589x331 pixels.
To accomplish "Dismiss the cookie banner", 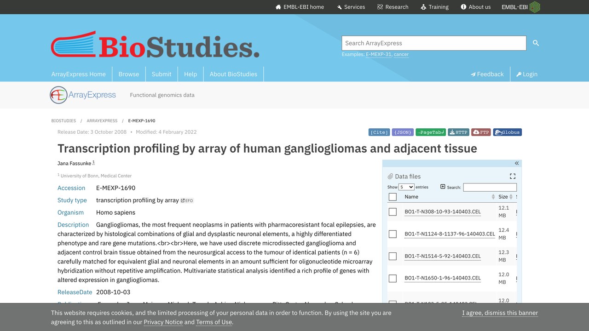I will click(x=500, y=313).
